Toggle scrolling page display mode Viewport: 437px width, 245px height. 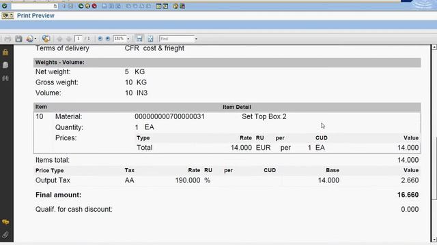click(139, 39)
